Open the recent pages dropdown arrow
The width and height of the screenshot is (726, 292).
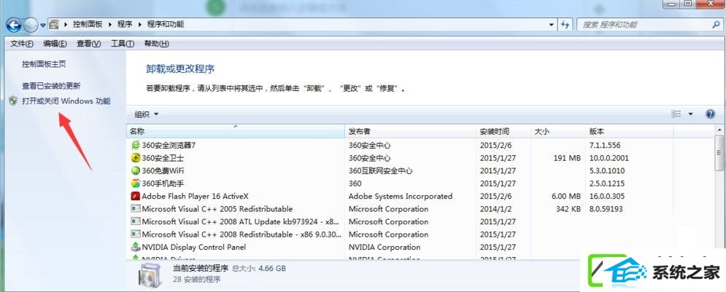43,25
